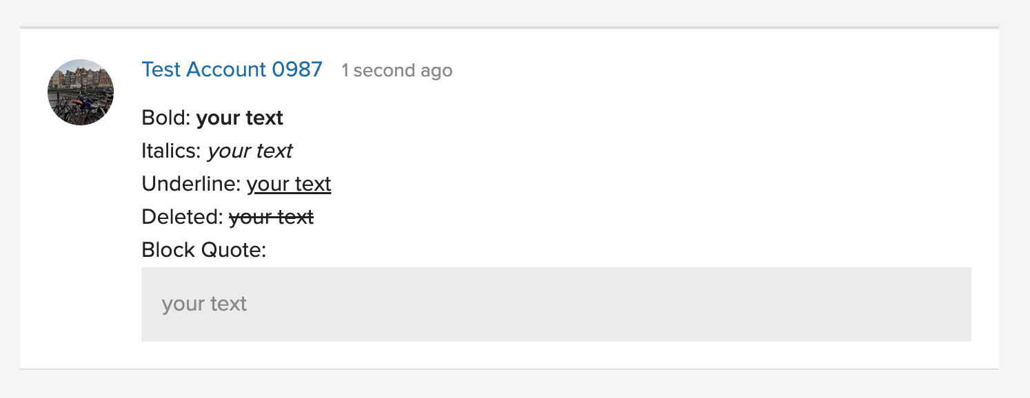Viewport: 1030px width, 398px height.
Task: Open the Test Account 0987 profile link
Action: pyautogui.click(x=232, y=70)
